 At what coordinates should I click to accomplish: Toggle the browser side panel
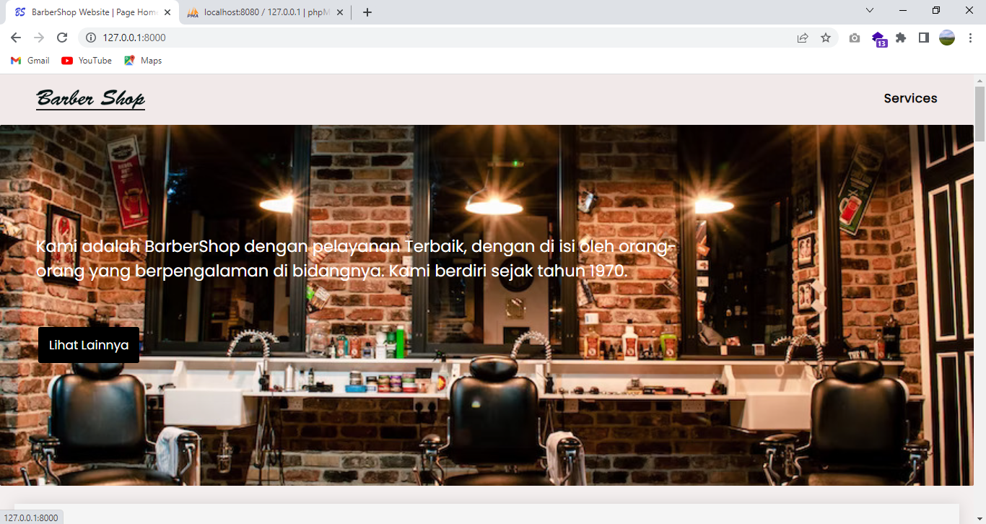tap(923, 38)
